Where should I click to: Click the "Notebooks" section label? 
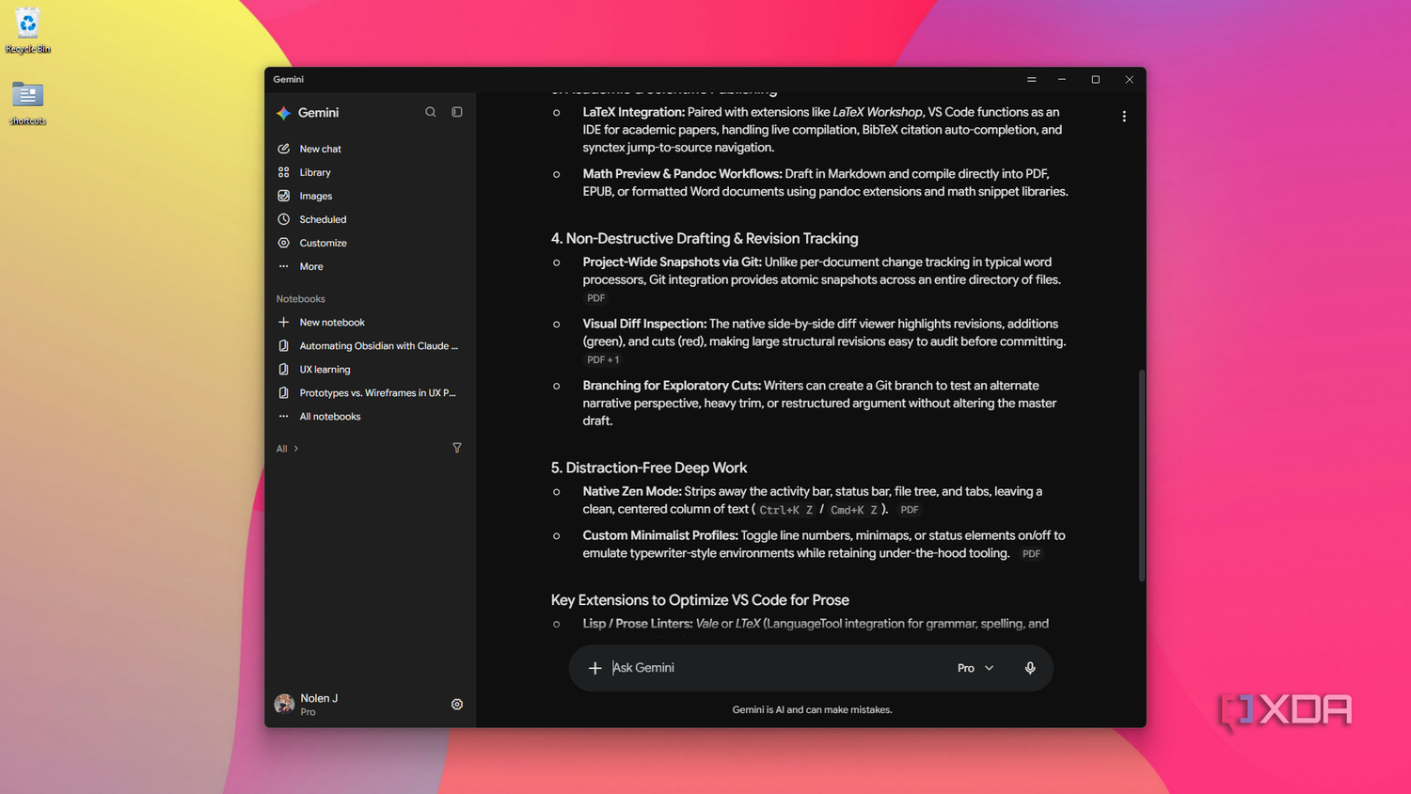[301, 299]
